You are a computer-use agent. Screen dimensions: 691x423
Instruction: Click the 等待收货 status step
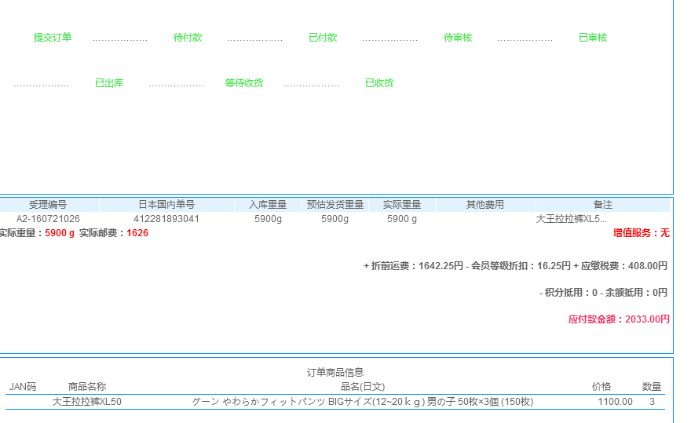pyautogui.click(x=244, y=83)
